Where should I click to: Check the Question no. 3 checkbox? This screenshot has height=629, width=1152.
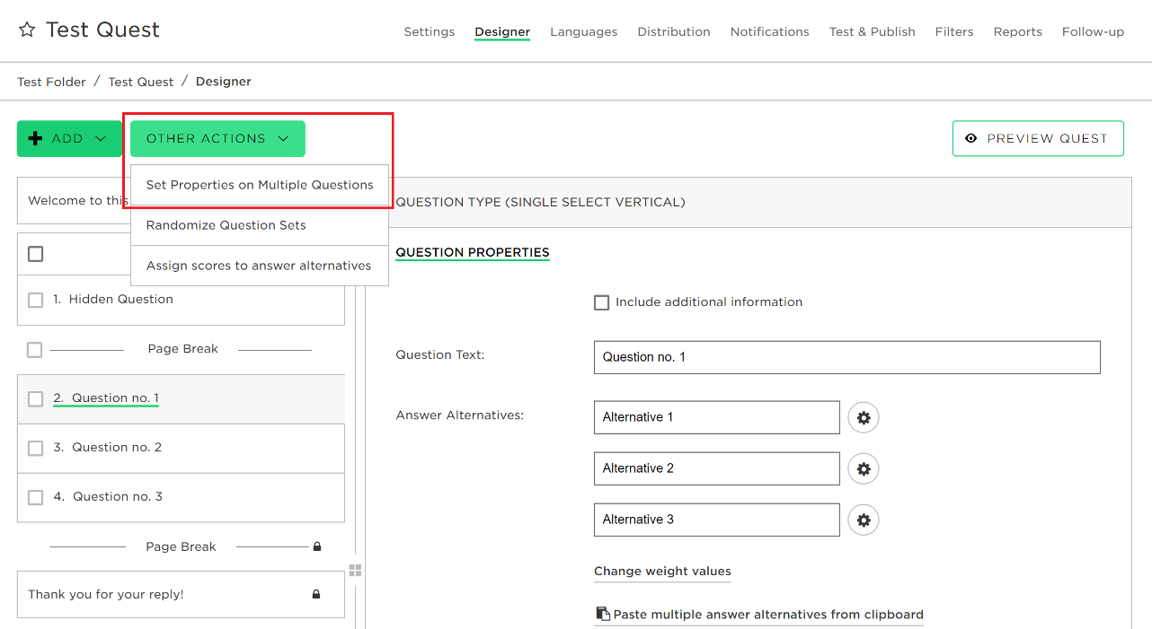click(35, 497)
